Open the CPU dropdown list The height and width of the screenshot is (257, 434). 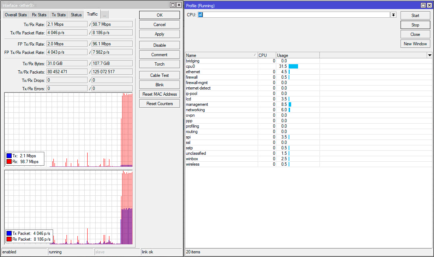pyautogui.click(x=393, y=15)
